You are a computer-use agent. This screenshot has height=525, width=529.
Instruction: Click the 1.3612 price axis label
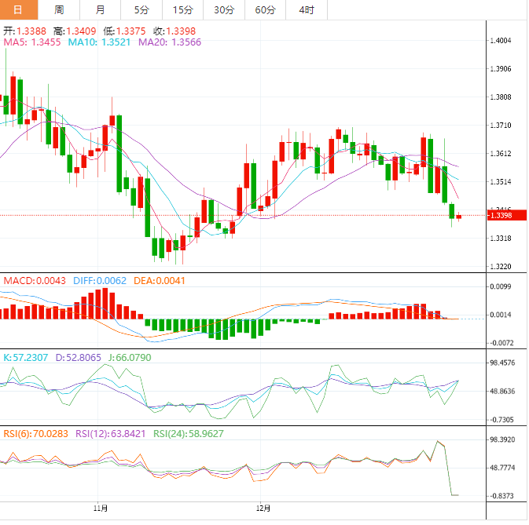(501, 154)
